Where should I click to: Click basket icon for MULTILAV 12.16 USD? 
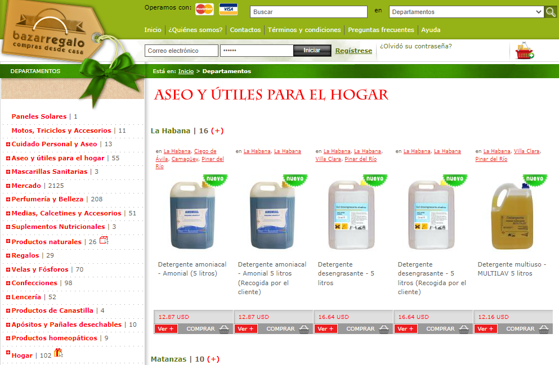[544, 329]
